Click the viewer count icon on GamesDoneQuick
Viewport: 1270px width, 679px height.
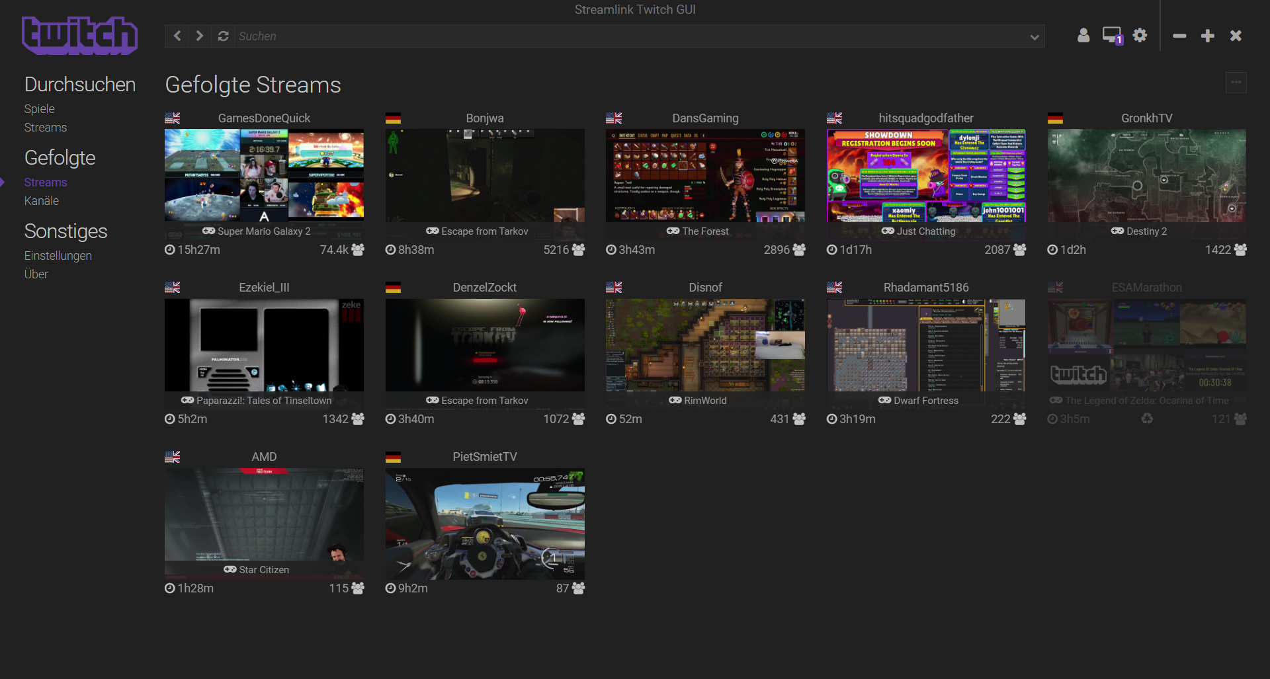point(358,250)
